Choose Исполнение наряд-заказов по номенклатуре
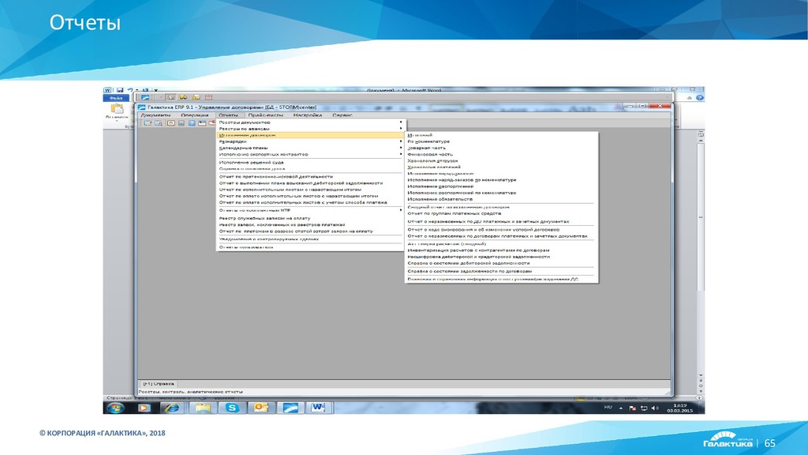 pos(501,180)
